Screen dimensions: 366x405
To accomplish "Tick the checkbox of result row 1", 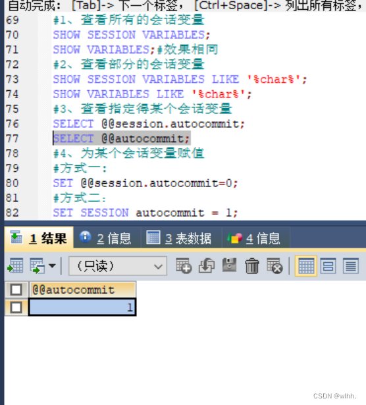I will [x=16, y=308].
